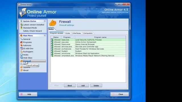182x102 pixels.
Task: Click the Hosts icon
Action: (22, 55)
